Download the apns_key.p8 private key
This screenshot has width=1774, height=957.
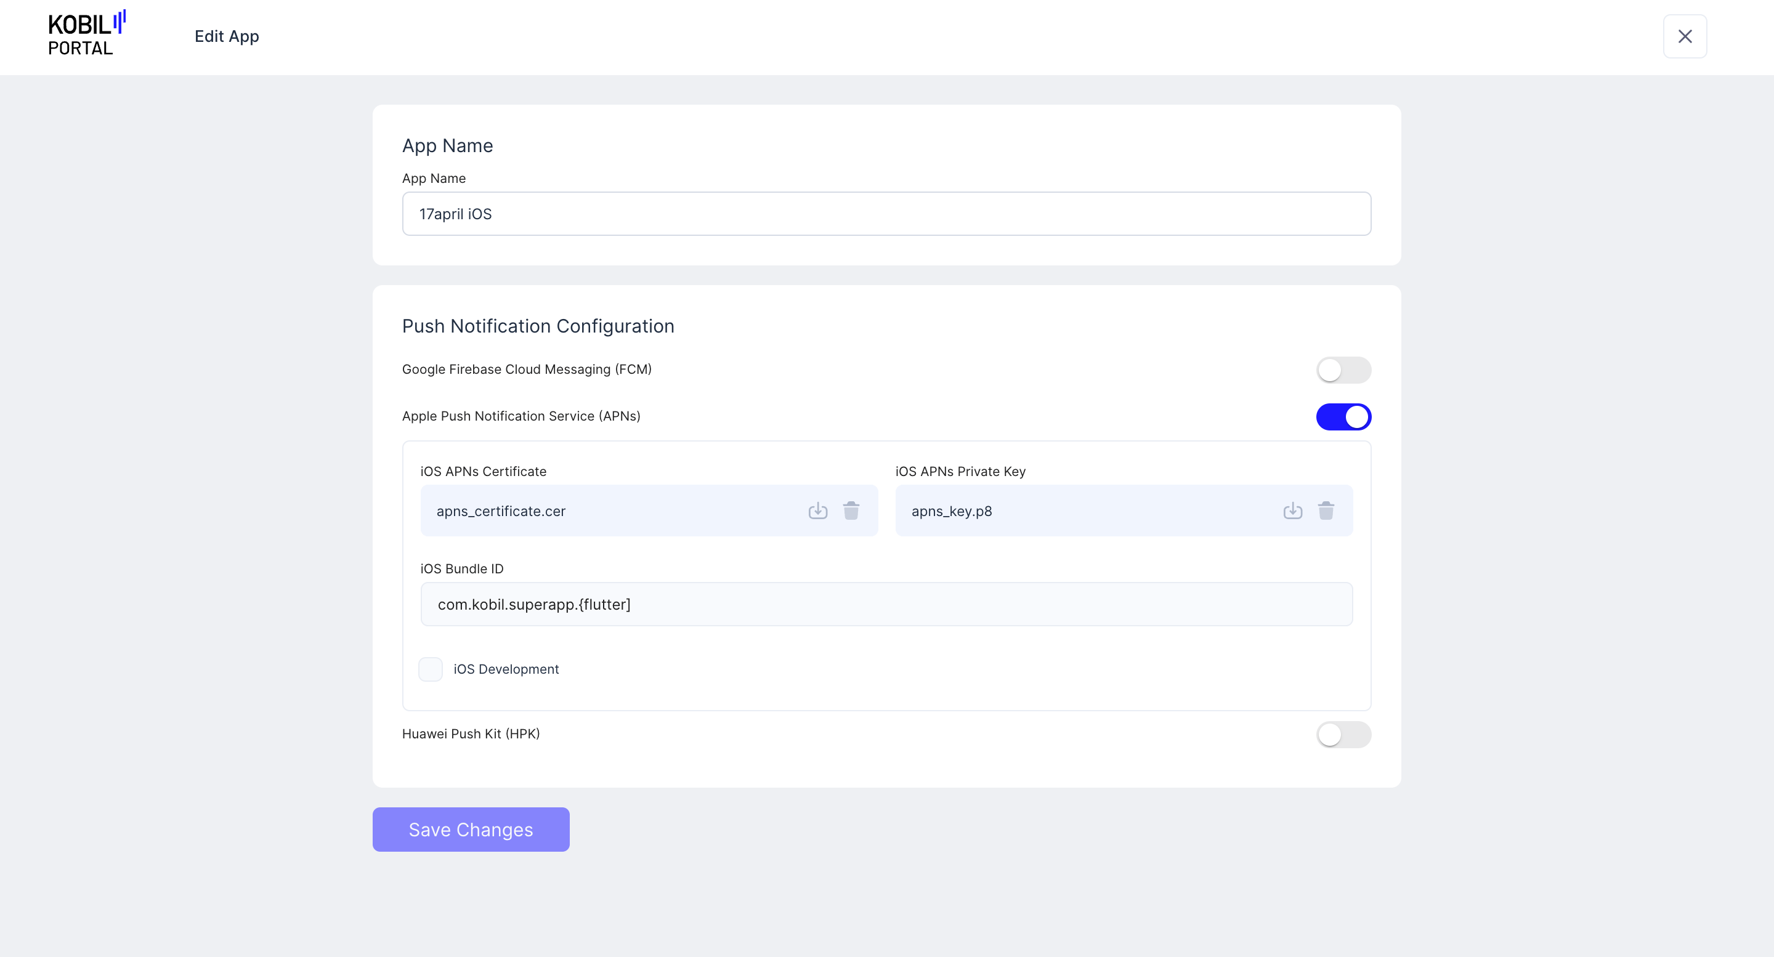tap(1293, 511)
